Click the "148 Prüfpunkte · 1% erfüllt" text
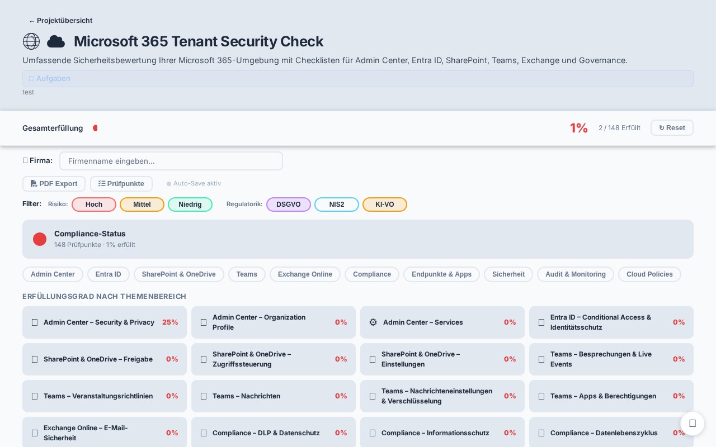 click(x=95, y=245)
